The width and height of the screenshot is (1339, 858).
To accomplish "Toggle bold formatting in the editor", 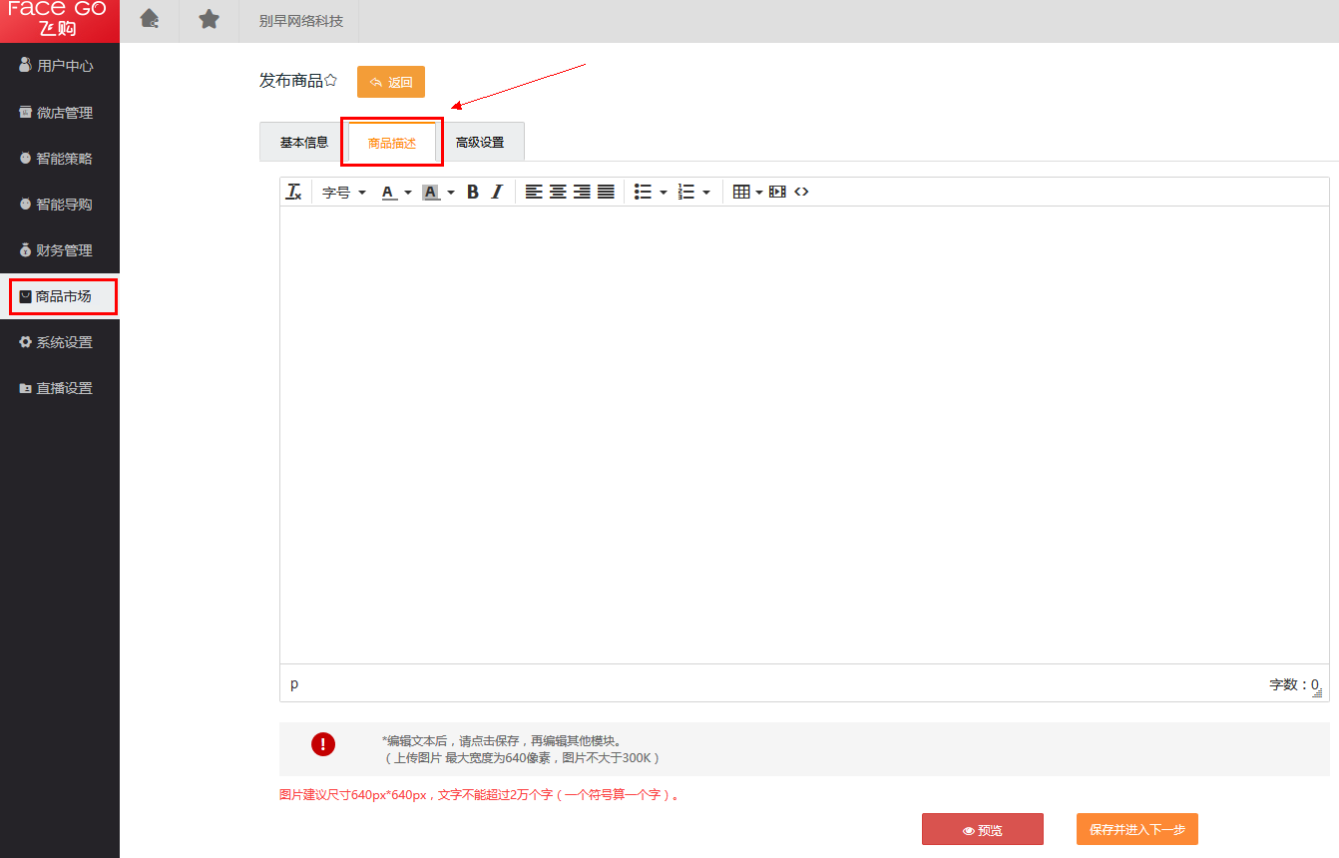I will point(473,192).
